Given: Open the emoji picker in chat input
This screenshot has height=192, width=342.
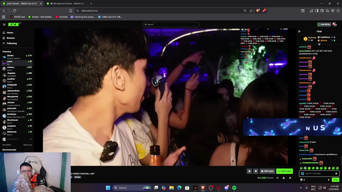Looking at the screenshot, I should 336,173.
